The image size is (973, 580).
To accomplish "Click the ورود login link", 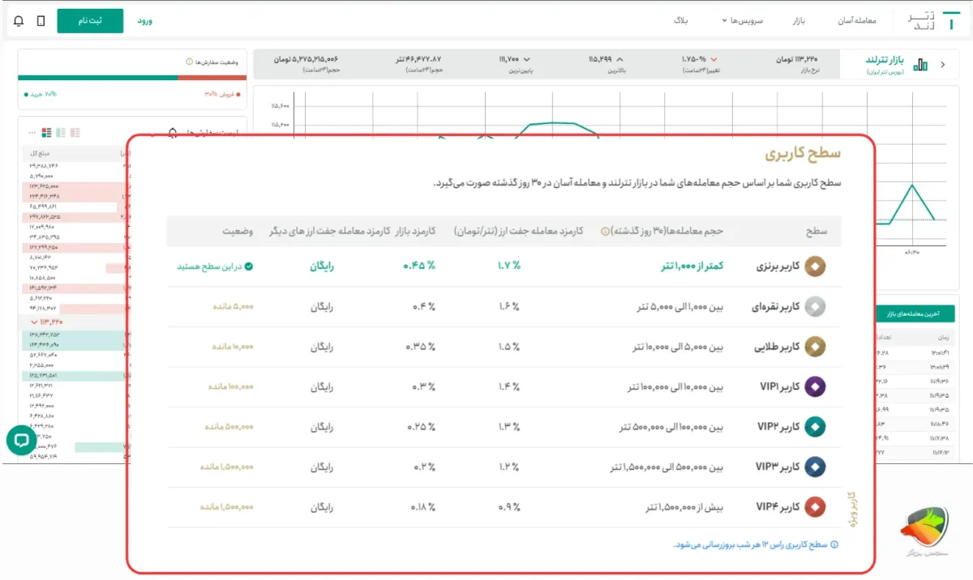I will (x=144, y=20).
